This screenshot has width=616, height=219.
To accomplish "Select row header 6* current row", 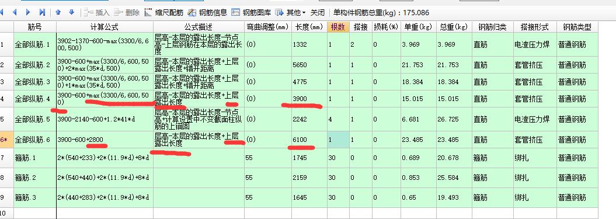I will click(6, 140).
